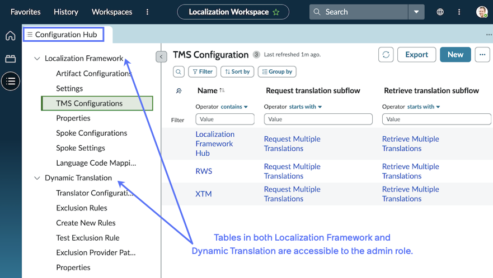Click the record count badge '3'
The height and width of the screenshot is (278, 493).
(x=256, y=55)
